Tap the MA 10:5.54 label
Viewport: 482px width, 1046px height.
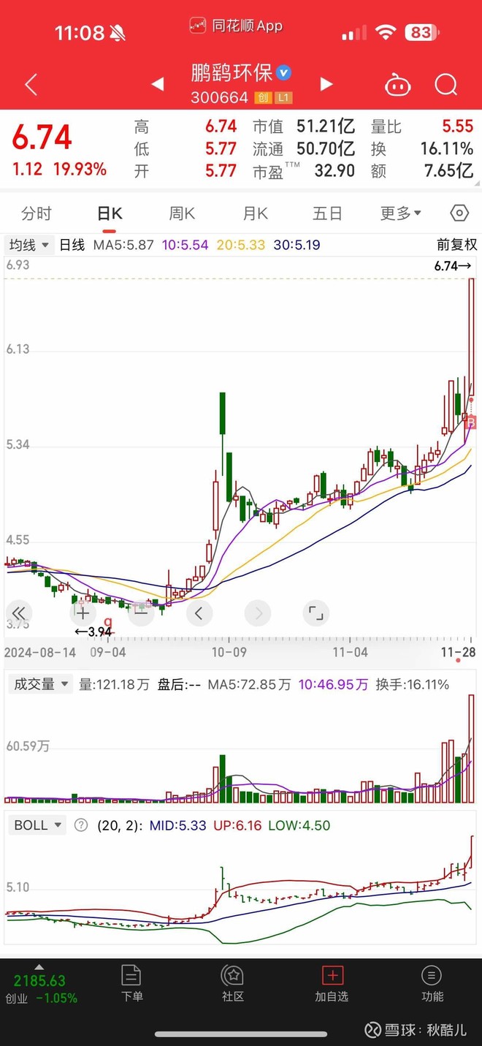click(x=185, y=245)
